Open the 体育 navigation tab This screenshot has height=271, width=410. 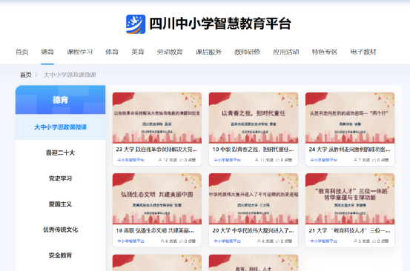(112, 52)
